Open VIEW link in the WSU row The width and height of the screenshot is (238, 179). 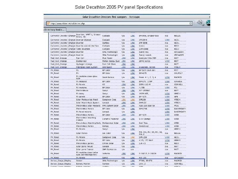point(167,106)
